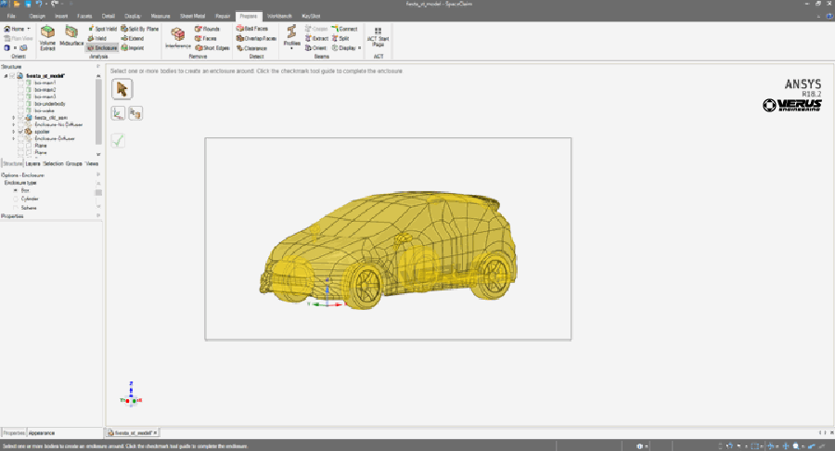Click the save icon in quick access toolbar
Viewport: 835px width, 451px height.
(28, 4)
